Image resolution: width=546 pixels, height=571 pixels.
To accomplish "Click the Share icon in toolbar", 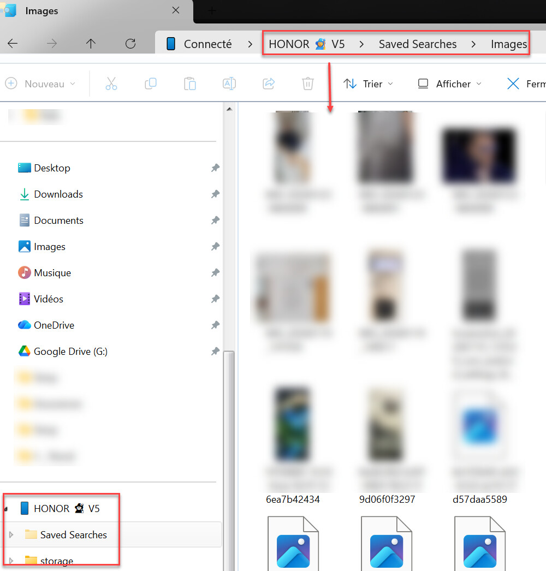I will 269,84.
